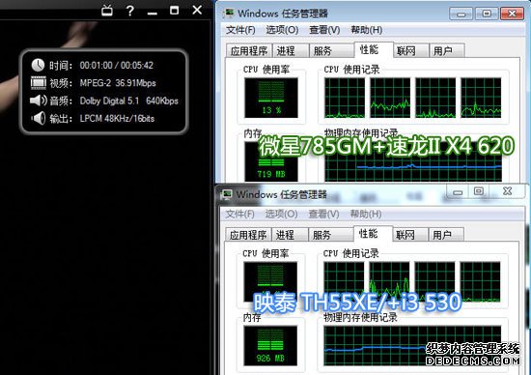Minimize the upper Task Manager window
The image size is (531, 375).
click(461, 14)
